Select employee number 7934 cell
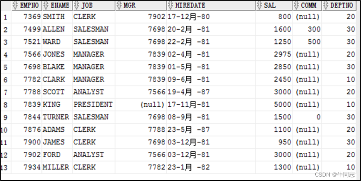Image resolution: width=361 pixels, height=181 pixels. click(x=26, y=167)
